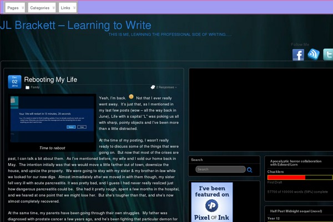Image resolution: width=333 pixels, height=222 pixels.
Task: Click the smiley emoticon in the post
Action: pyautogui.click(x=131, y=97)
